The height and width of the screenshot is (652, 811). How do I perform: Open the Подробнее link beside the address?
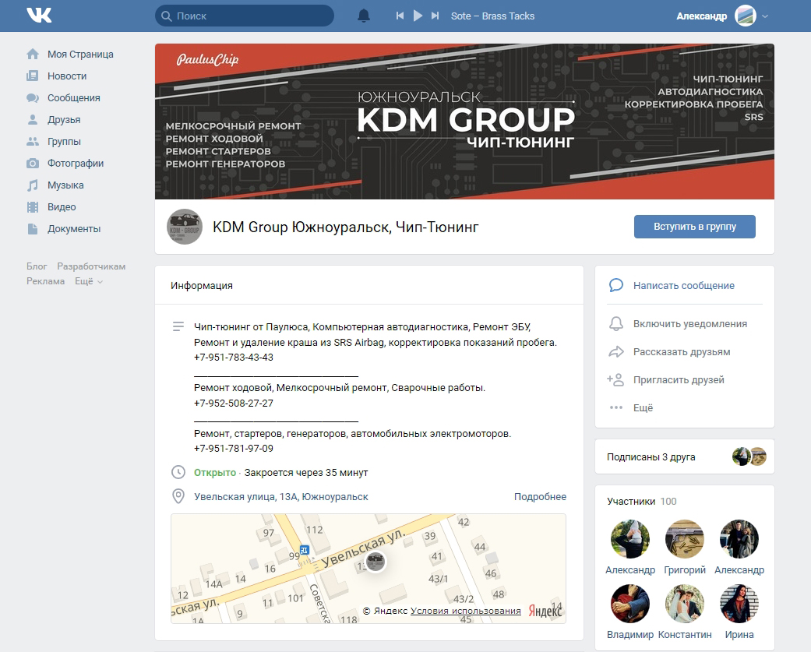coord(540,496)
